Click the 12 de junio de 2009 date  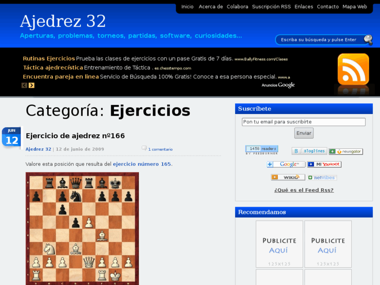tap(80, 149)
